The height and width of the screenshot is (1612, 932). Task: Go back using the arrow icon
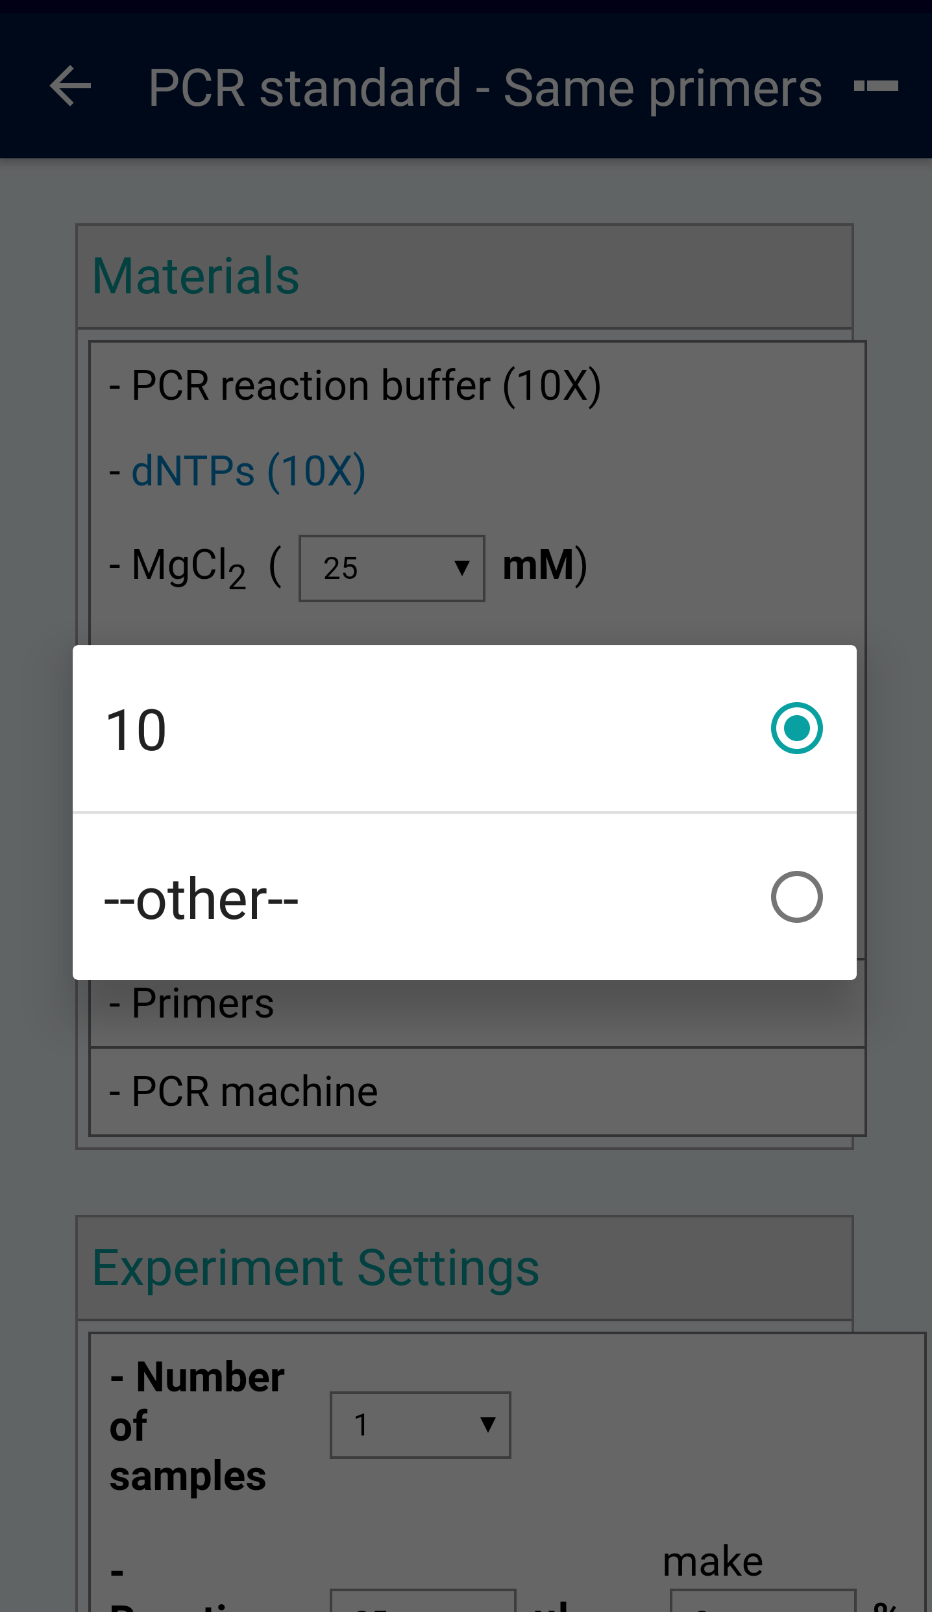pyautogui.click(x=70, y=86)
